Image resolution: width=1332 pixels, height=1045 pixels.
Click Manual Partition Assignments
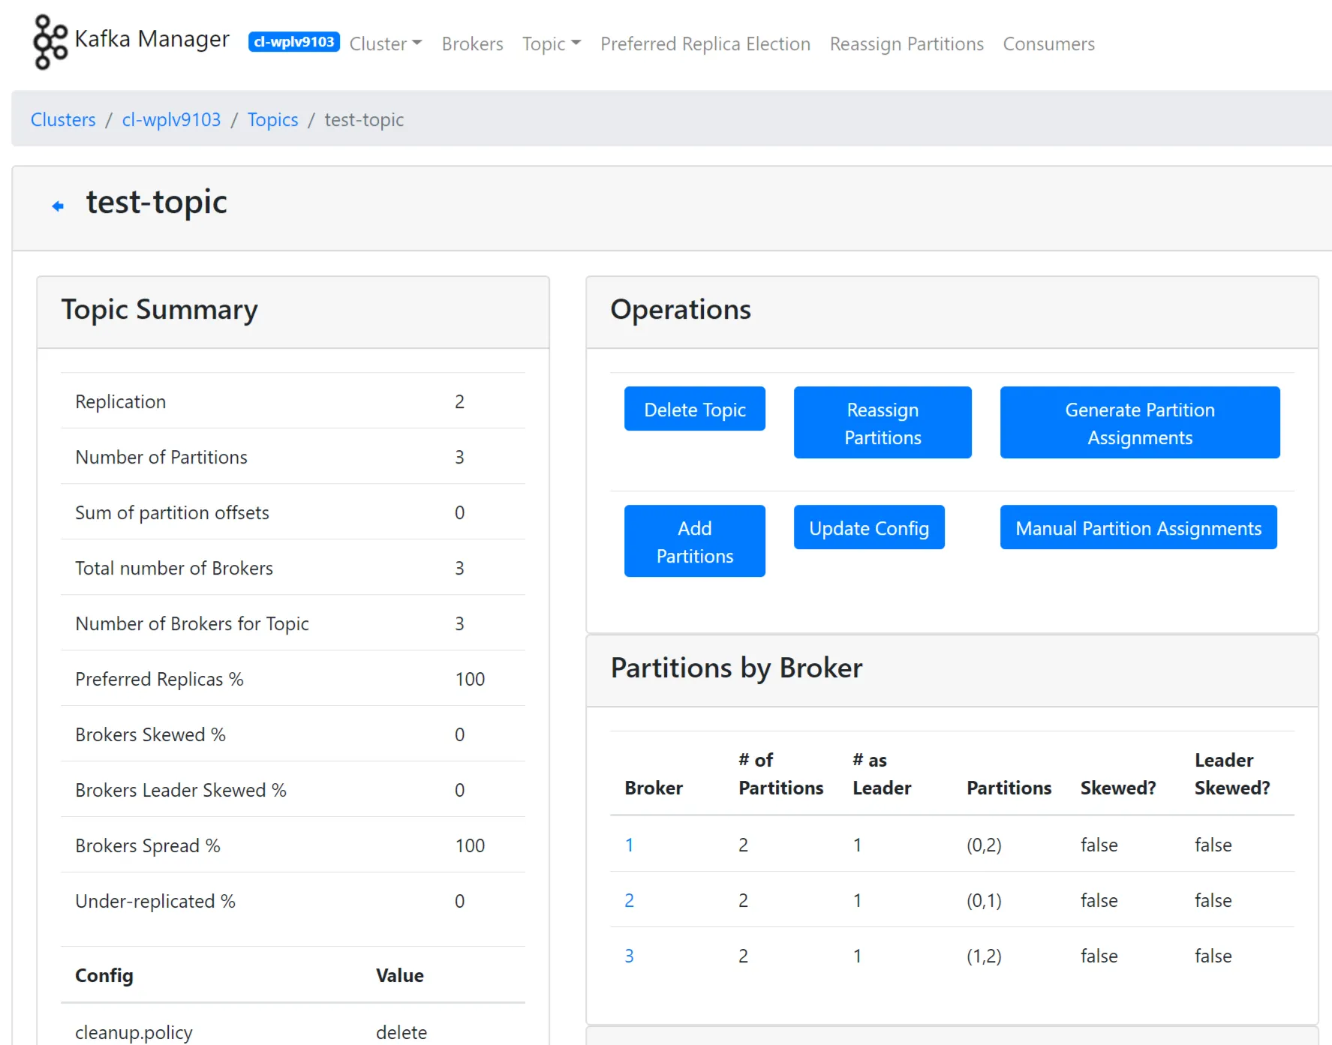tap(1138, 527)
